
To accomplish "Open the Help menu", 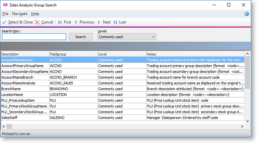I will click(35, 14).
